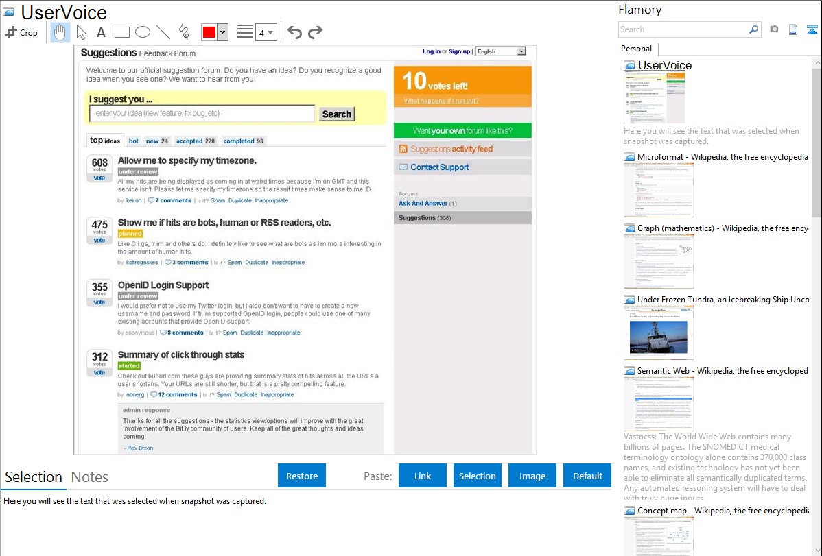822x556 pixels.
Task: Select the Semantic Web thumbnail
Action: pos(659,404)
